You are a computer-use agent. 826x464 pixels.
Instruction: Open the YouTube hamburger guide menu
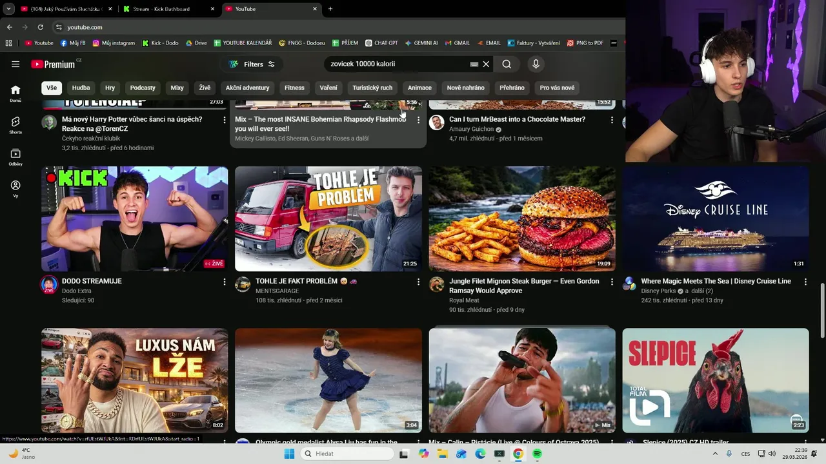point(15,64)
